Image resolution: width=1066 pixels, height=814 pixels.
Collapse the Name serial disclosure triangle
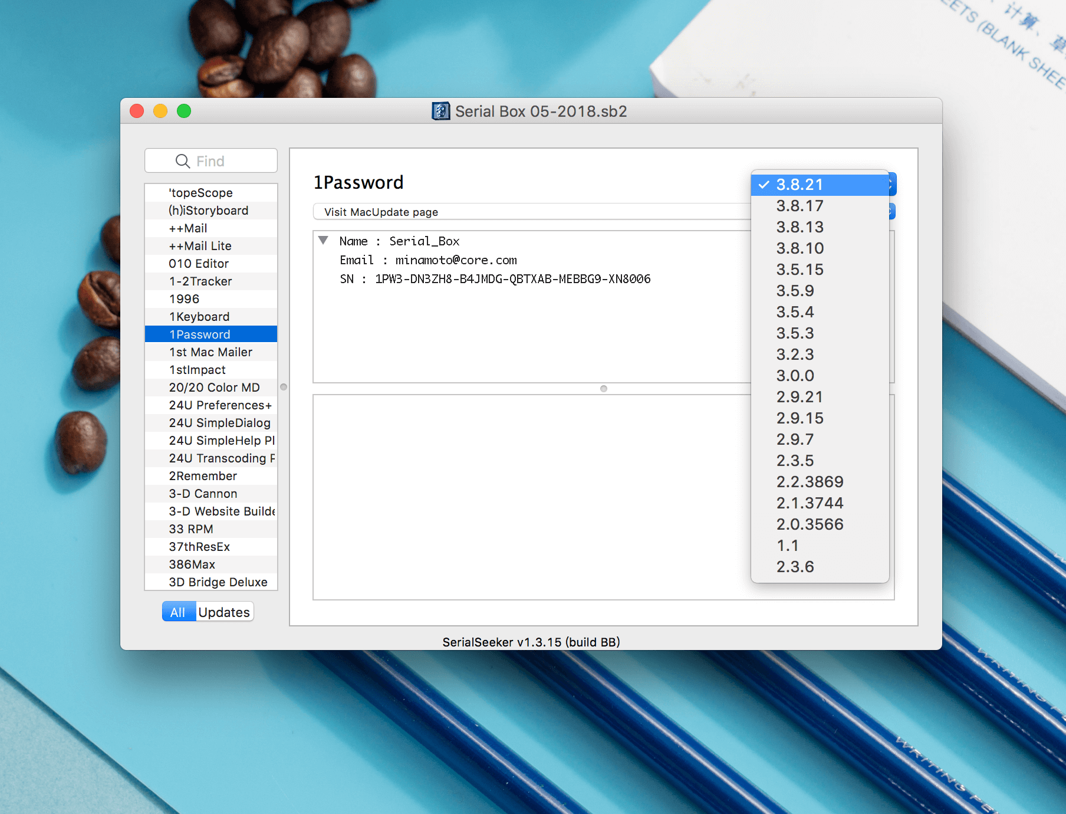click(323, 240)
